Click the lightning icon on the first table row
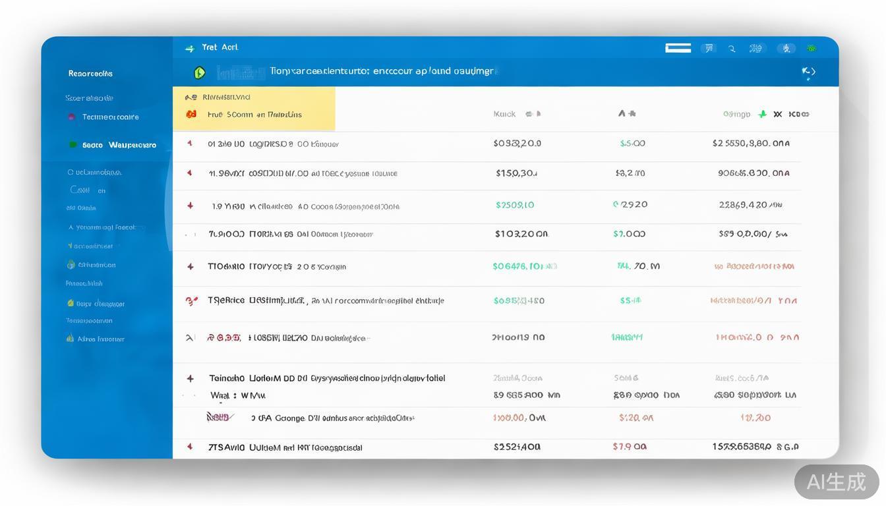 click(190, 143)
